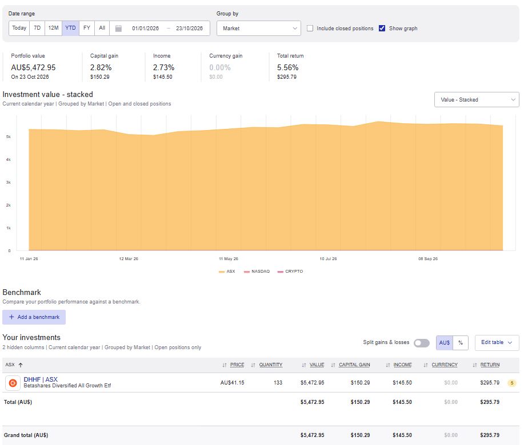
Task: Click the CURRENCY column header
Action: click(445, 365)
